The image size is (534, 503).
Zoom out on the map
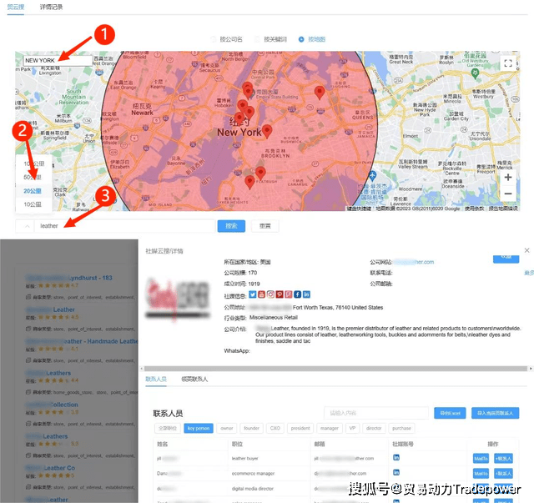click(508, 194)
